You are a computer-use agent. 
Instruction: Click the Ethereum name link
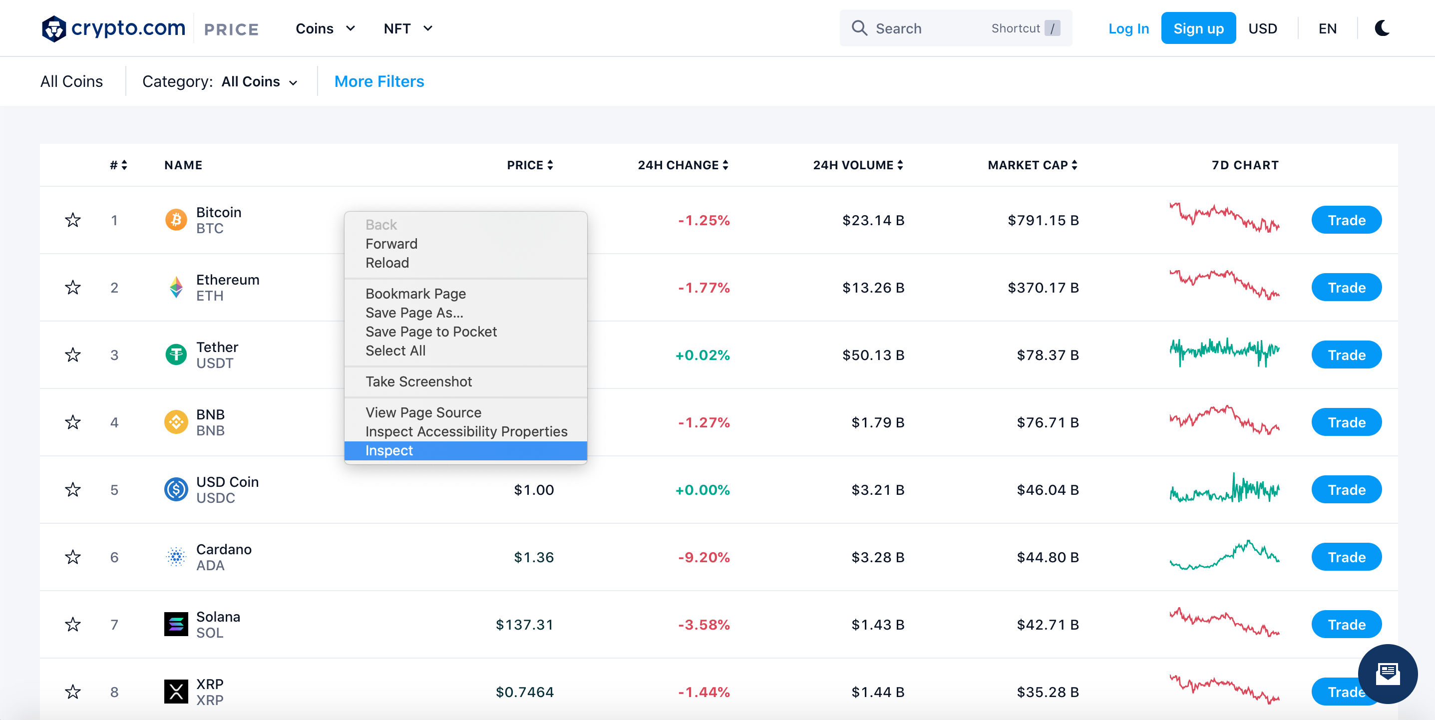pyautogui.click(x=227, y=279)
